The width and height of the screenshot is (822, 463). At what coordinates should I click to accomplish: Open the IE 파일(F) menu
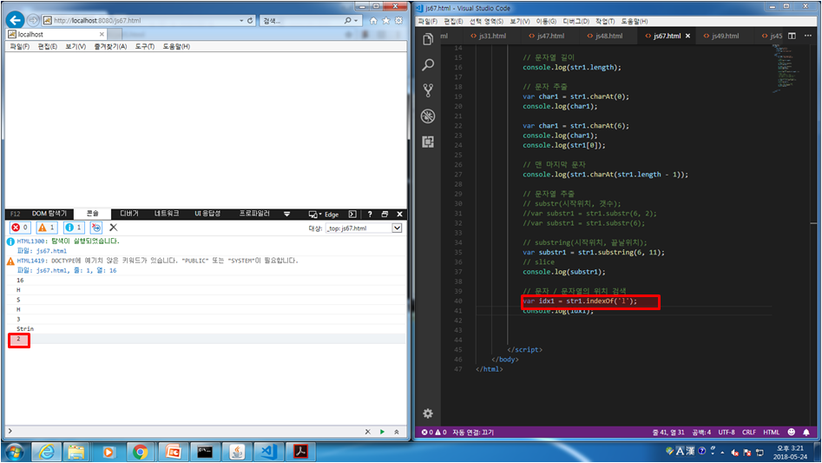click(x=19, y=47)
